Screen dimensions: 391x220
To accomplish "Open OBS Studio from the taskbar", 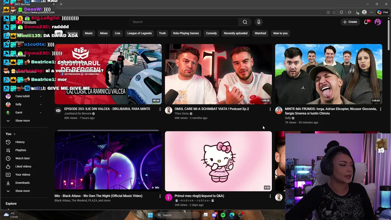I will pyautogui.click(x=241, y=215).
